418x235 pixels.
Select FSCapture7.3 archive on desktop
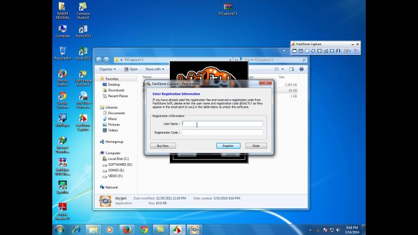pyautogui.click(x=228, y=9)
